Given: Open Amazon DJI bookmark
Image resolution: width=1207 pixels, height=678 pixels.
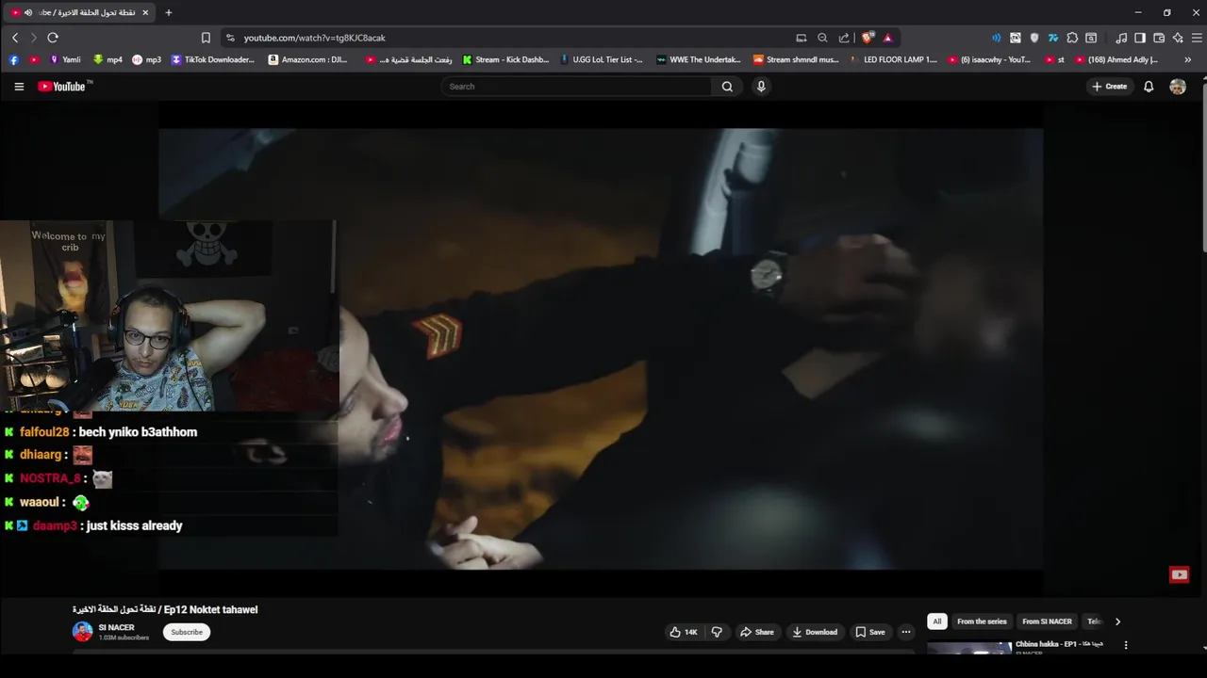Looking at the screenshot, I should (x=308, y=59).
